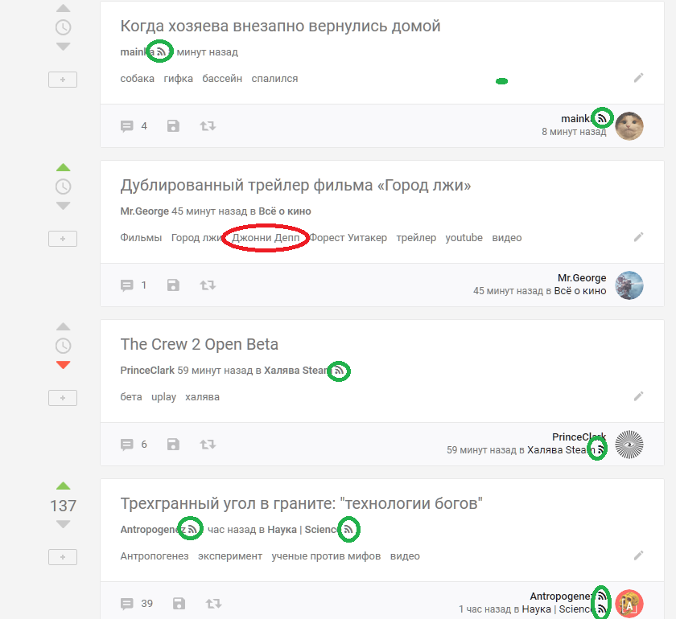Expand plus button beside Когда хозяева post
The height and width of the screenshot is (619, 676).
click(x=63, y=80)
